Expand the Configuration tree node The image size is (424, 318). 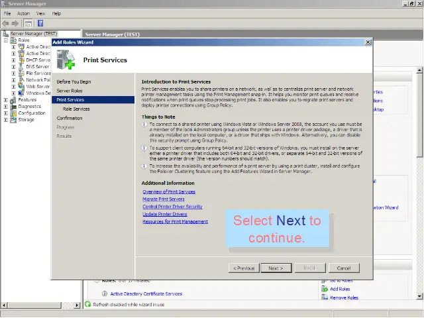coord(6,113)
